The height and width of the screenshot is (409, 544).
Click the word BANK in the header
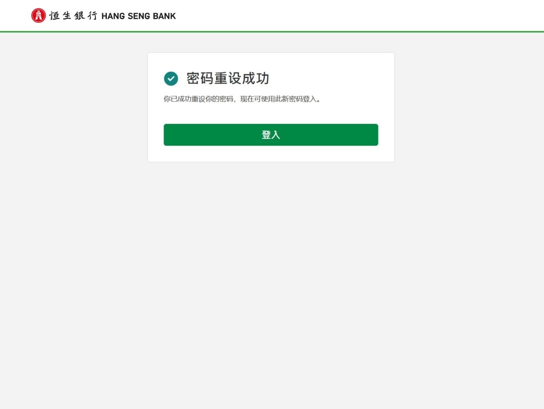point(164,16)
